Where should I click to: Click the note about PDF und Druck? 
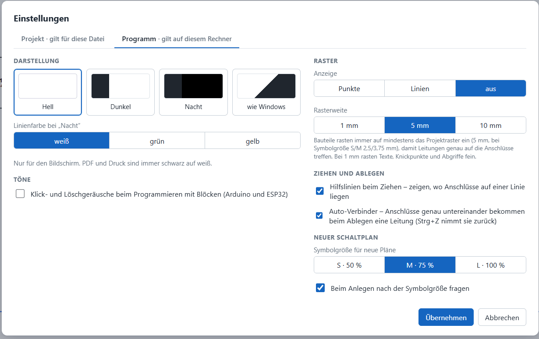pyautogui.click(x=113, y=164)
